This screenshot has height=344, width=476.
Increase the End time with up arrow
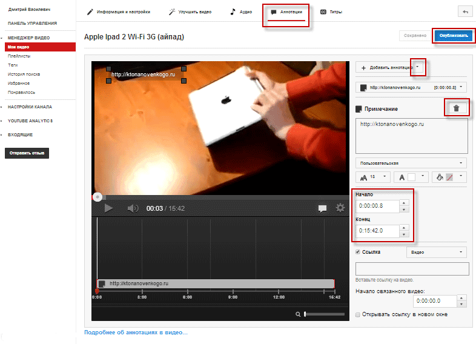pyautogui.click(x=404, y=228)
